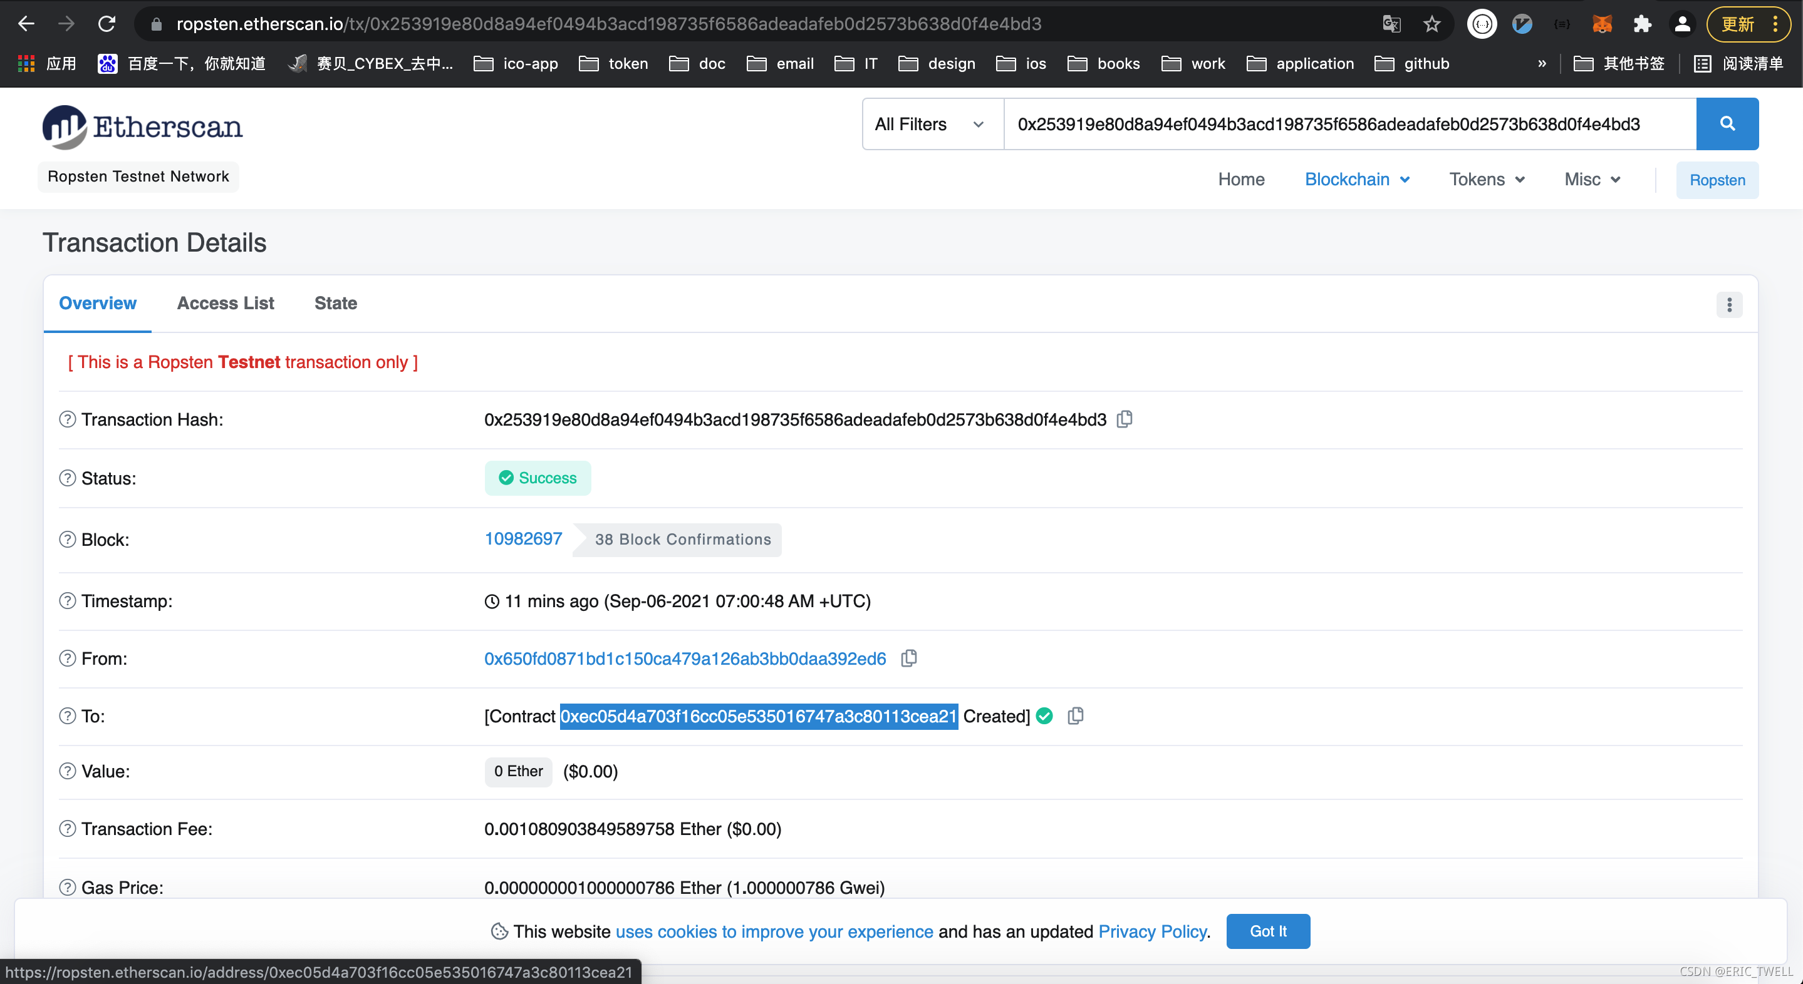The image size is (1803, 984).
Task: Reload the page with refresh icon
Action: tap(107, 24)
